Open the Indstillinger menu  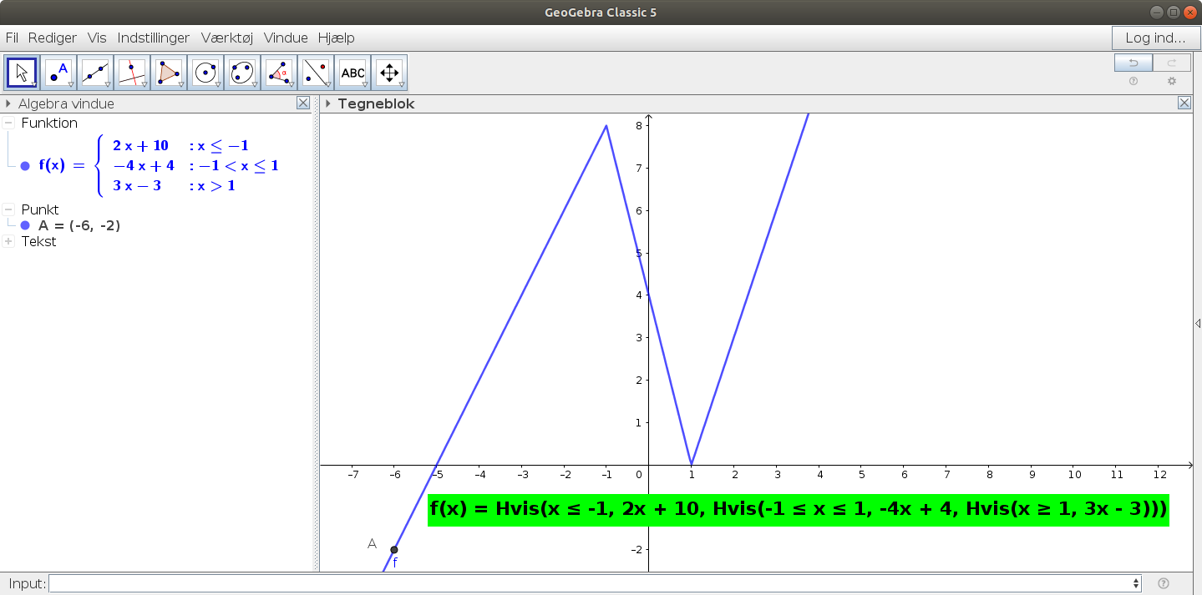(154, 38)
